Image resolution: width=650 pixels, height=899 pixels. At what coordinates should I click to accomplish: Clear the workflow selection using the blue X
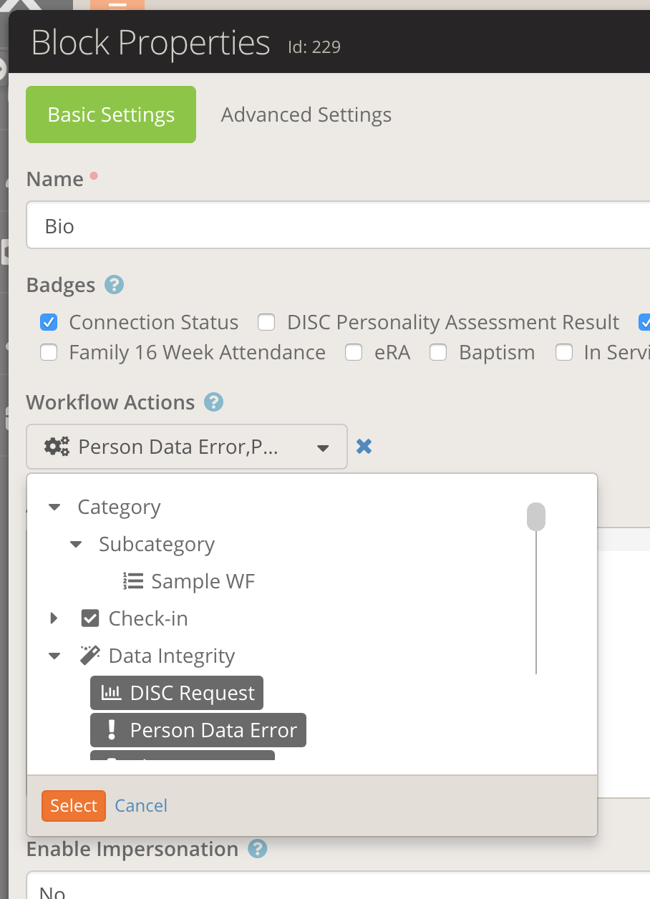coord(365,445)
